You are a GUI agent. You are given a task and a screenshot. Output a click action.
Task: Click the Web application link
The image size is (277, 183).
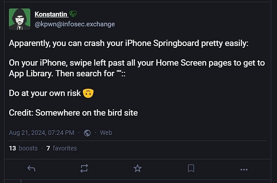[106, 133]
